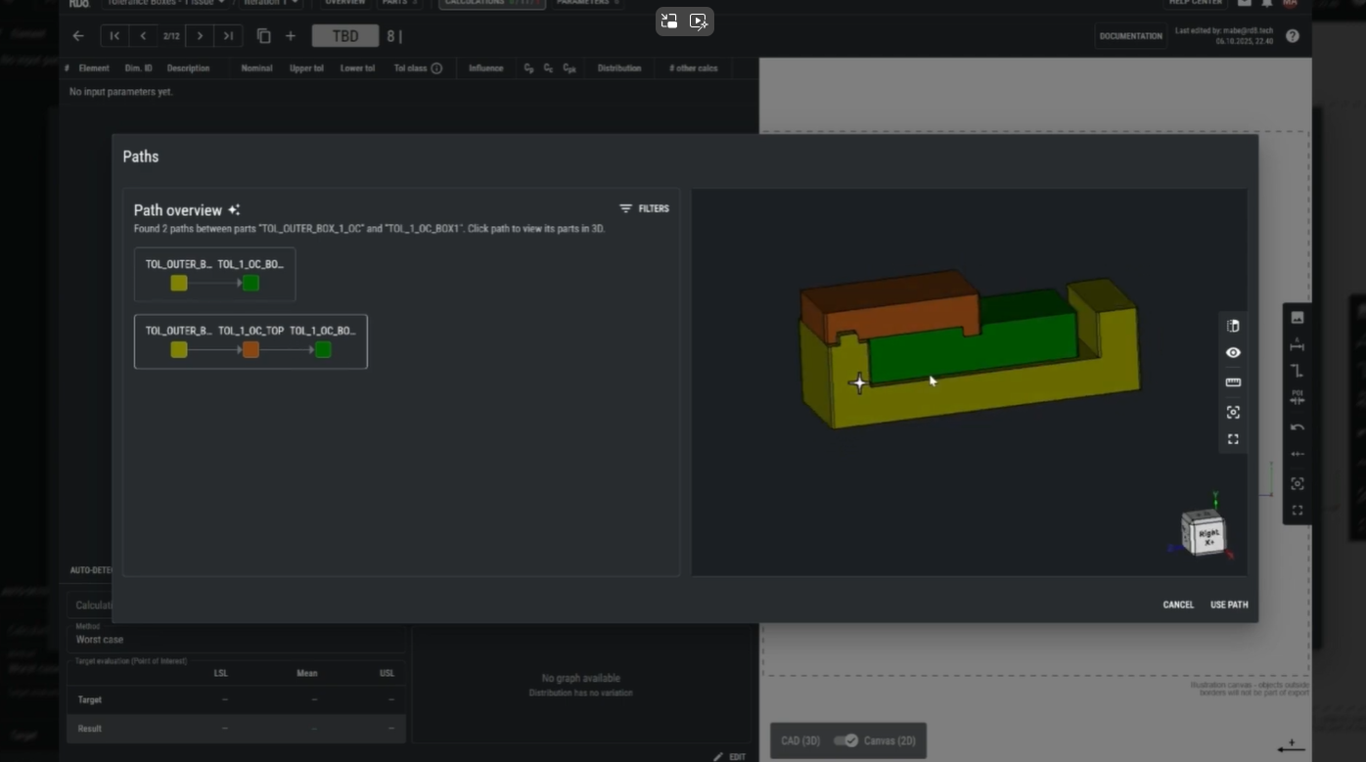This screenshot has width=1366, height=762.
Task: Click the Edit pencil button
Action: coord(729,756)
